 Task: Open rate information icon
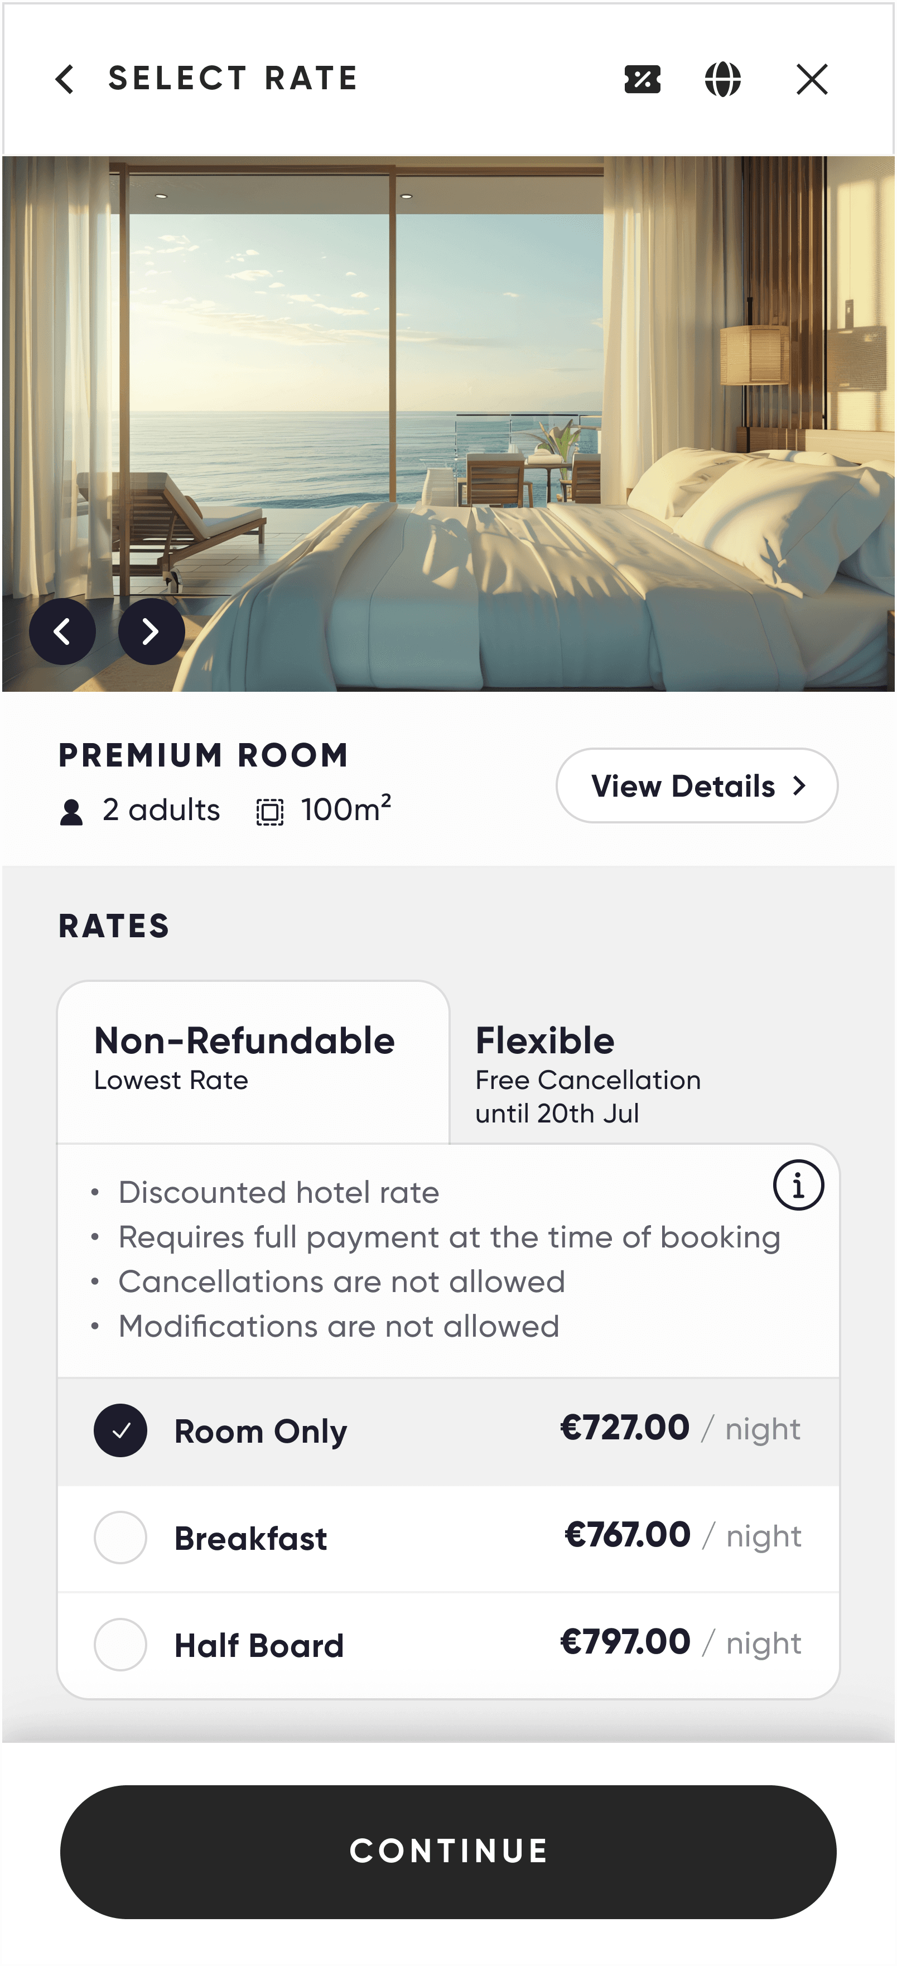(798, 1186)
